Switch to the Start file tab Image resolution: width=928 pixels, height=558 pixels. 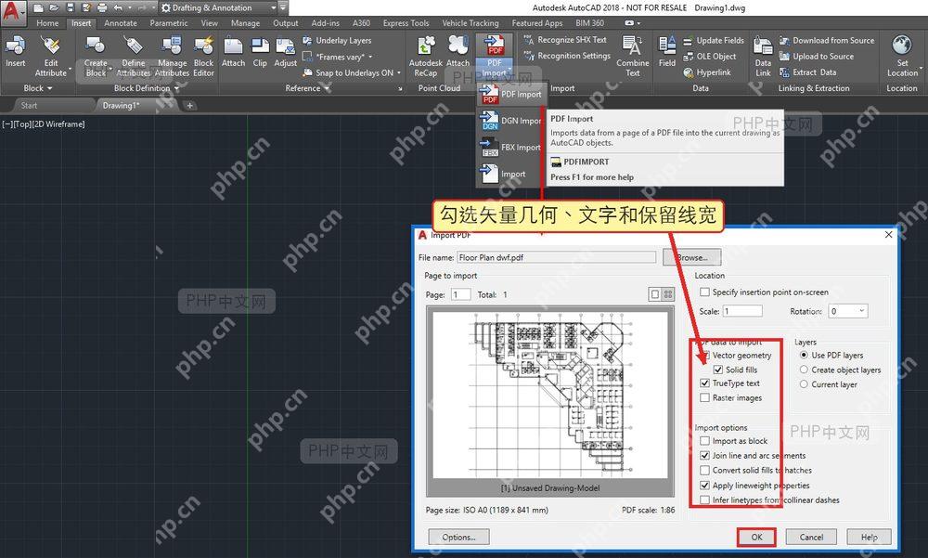tap(29, 106)
